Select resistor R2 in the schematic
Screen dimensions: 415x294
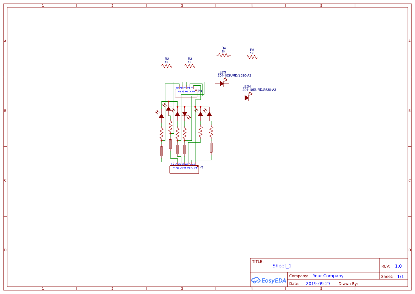166,65
